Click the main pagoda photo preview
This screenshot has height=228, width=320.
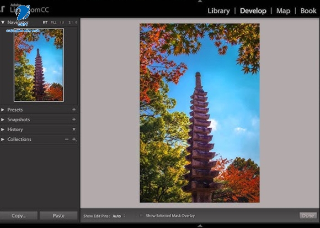tap(200, 113)
